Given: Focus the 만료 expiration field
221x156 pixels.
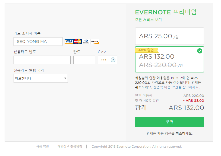Looking at the screenshot, I should (x=84, y=60).
